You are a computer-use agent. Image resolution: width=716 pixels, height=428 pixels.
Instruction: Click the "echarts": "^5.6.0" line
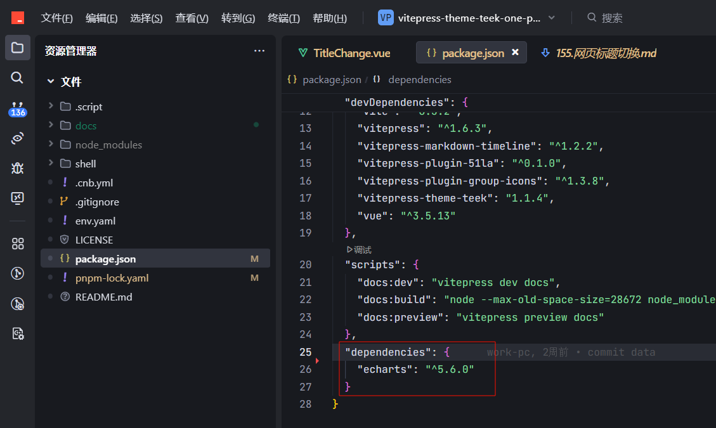click(x=415, y=369)
